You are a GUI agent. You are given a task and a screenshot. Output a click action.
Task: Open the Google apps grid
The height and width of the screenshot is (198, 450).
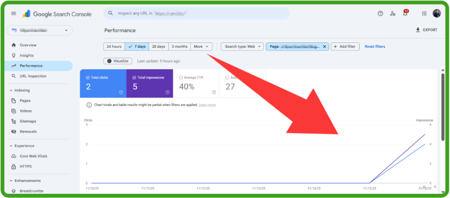click(x=424, y=13)
